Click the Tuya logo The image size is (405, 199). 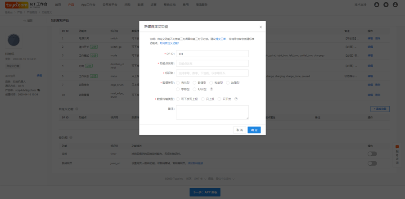pyautogui.click(x=17, y=5)
